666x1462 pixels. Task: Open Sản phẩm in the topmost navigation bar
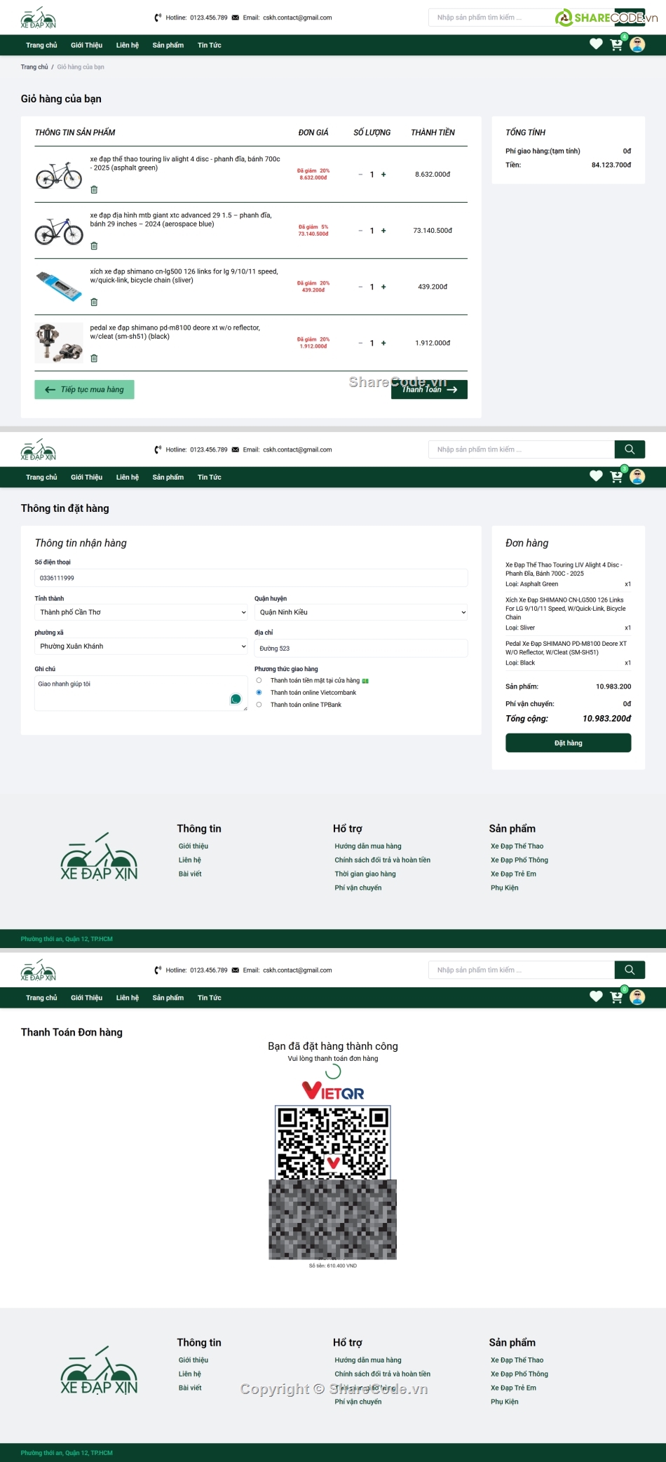coord(168,46)
